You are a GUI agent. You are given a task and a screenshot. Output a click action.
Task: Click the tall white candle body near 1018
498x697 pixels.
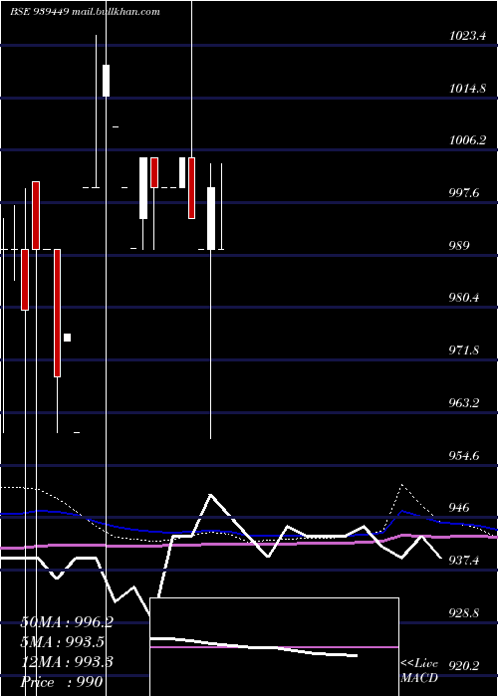[x=106, y=81]
